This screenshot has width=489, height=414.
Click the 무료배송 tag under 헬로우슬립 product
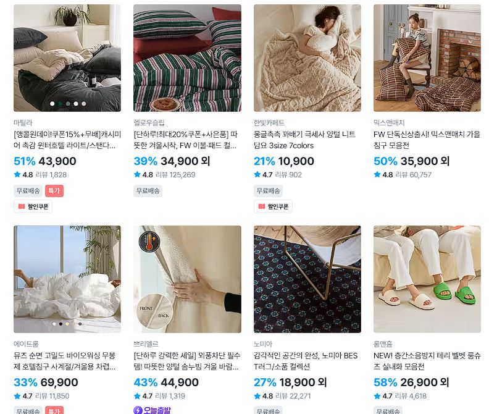(x=148, y=191)
